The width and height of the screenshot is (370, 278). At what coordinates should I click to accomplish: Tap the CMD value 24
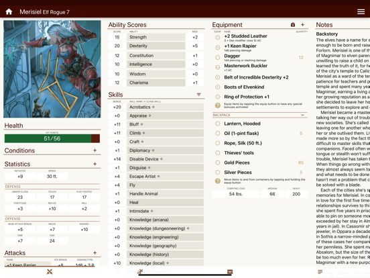pos(52,241)
